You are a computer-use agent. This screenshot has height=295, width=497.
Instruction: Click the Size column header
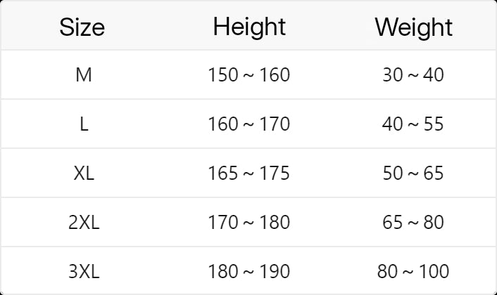82,27
